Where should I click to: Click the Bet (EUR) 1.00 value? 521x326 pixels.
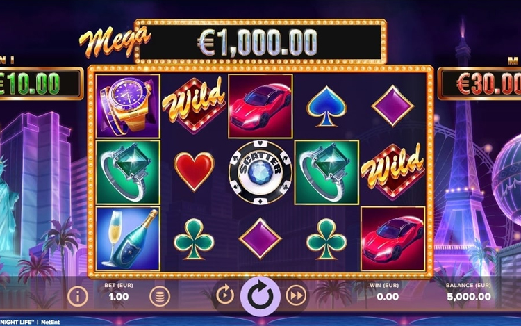pos(119,296)
